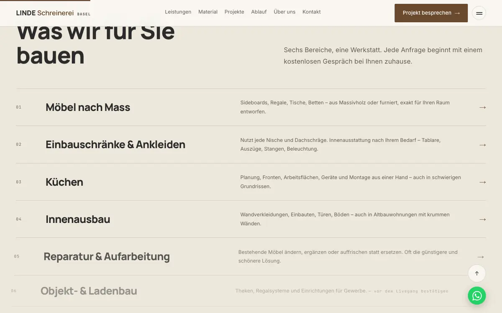Click the vor dem Livegang bestätigen note
502x313 pixels.
411,291
